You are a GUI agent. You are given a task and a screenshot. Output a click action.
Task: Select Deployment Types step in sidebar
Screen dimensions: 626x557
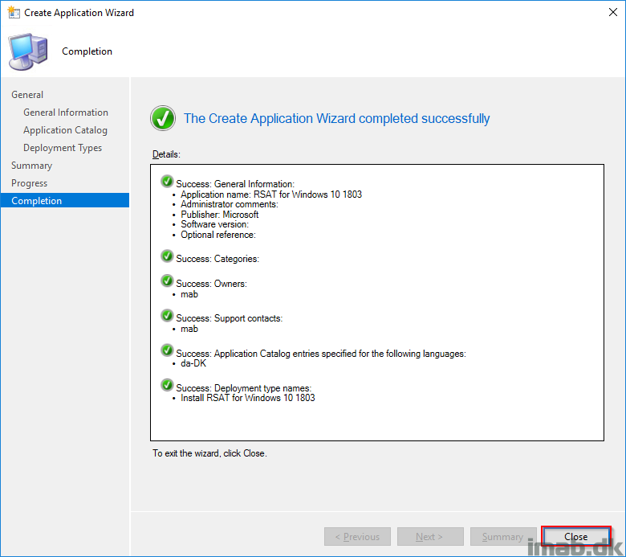point(63,148)
